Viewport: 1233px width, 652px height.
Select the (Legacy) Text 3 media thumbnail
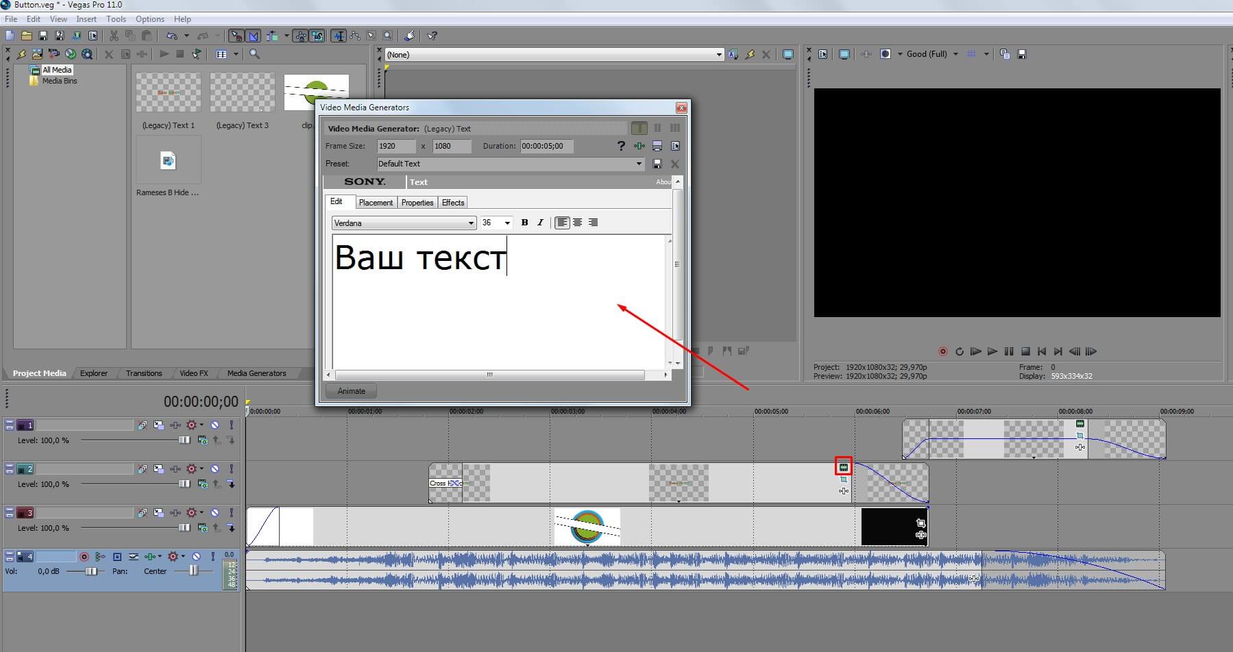[243, 92]
